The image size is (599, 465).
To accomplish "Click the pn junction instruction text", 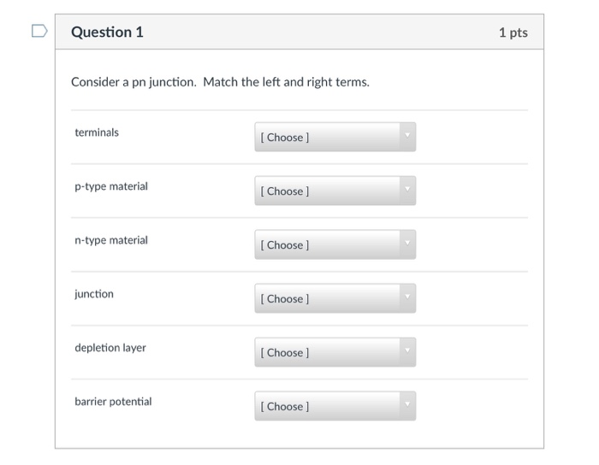I will (220, 82).
